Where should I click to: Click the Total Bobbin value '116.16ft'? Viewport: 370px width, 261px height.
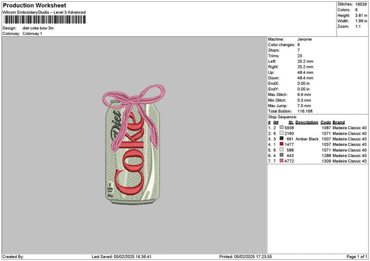coord(305,111)
